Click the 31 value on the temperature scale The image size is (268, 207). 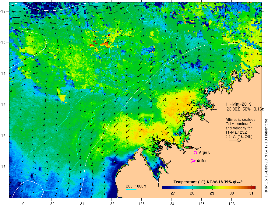click(251, 193)
